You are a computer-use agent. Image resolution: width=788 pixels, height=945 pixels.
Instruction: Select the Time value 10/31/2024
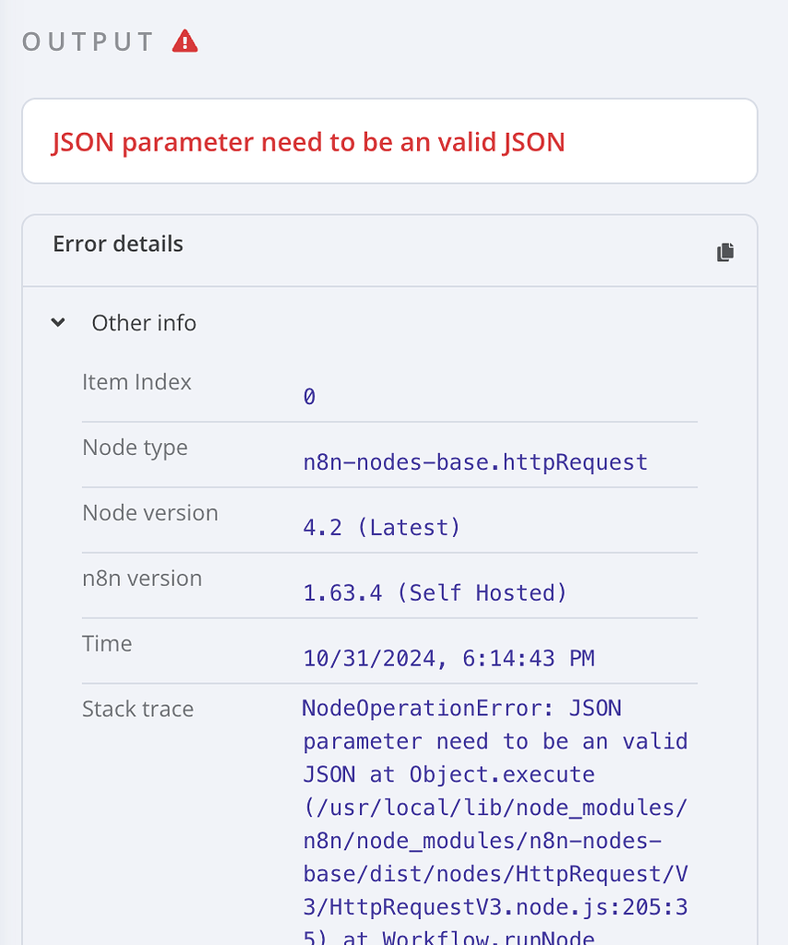pos(448,658)
